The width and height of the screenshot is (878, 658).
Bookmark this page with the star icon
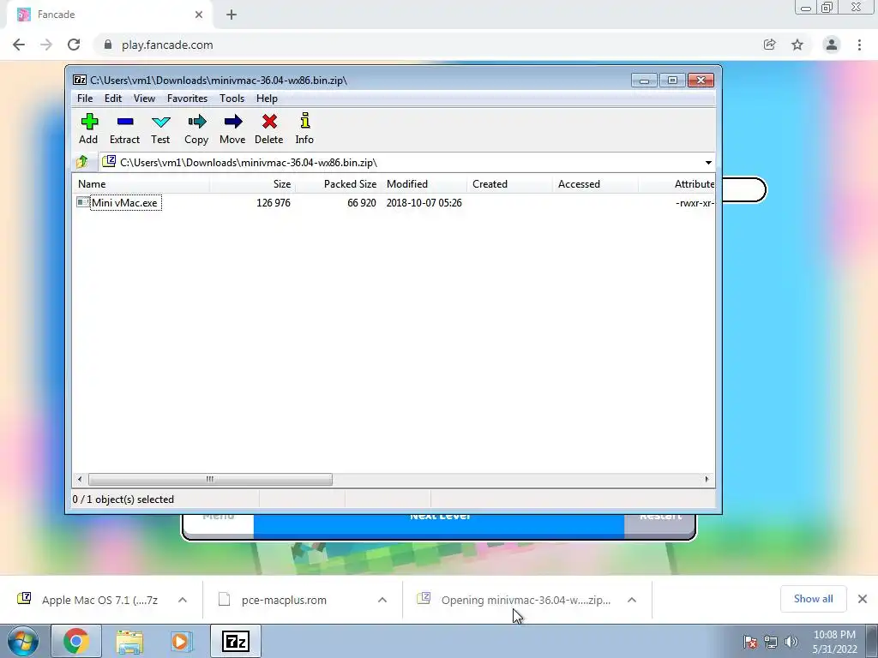[797, 45]
